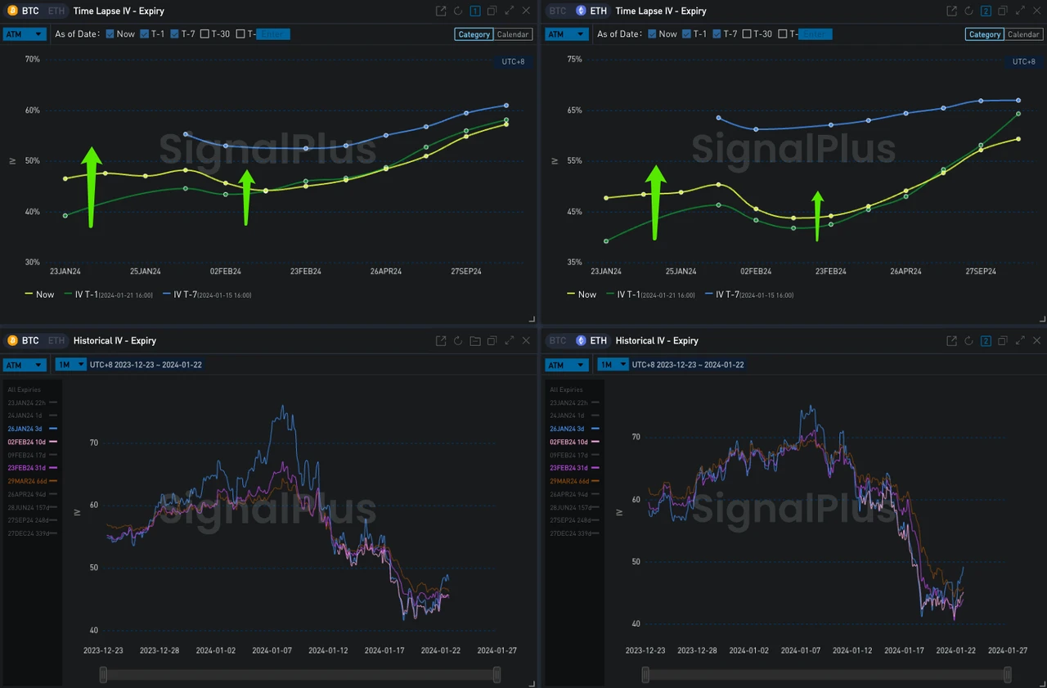Image resolution: width=1047 pixels, height=688 pixels.
Task: Refresh the ETH Time Lapse IV chart
Action: [x=968, y=11]
